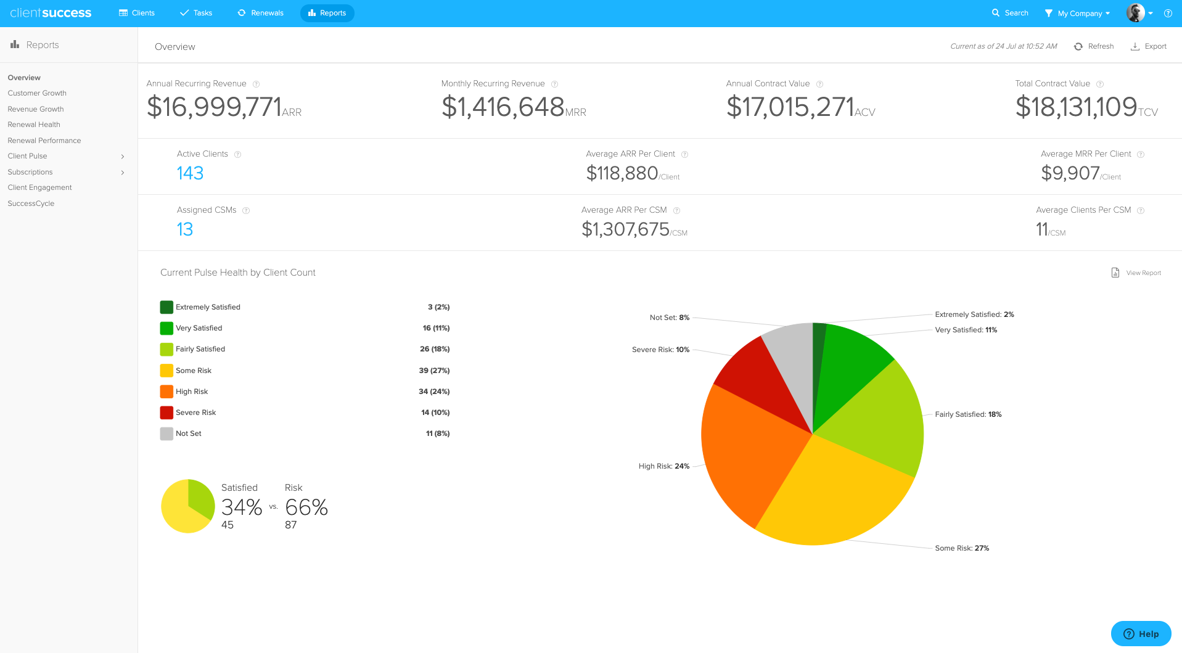Click the Refresh icon in the header
This screenshot has width=1182, height=653.
coord(1078,46)
